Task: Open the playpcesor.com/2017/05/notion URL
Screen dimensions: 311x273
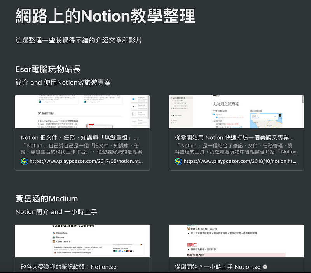Action: click(x=86, y=161)
